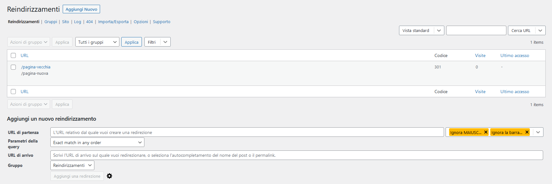
Task: Open the /pagina-vecchia redirect link
Action: click(36, 67)
